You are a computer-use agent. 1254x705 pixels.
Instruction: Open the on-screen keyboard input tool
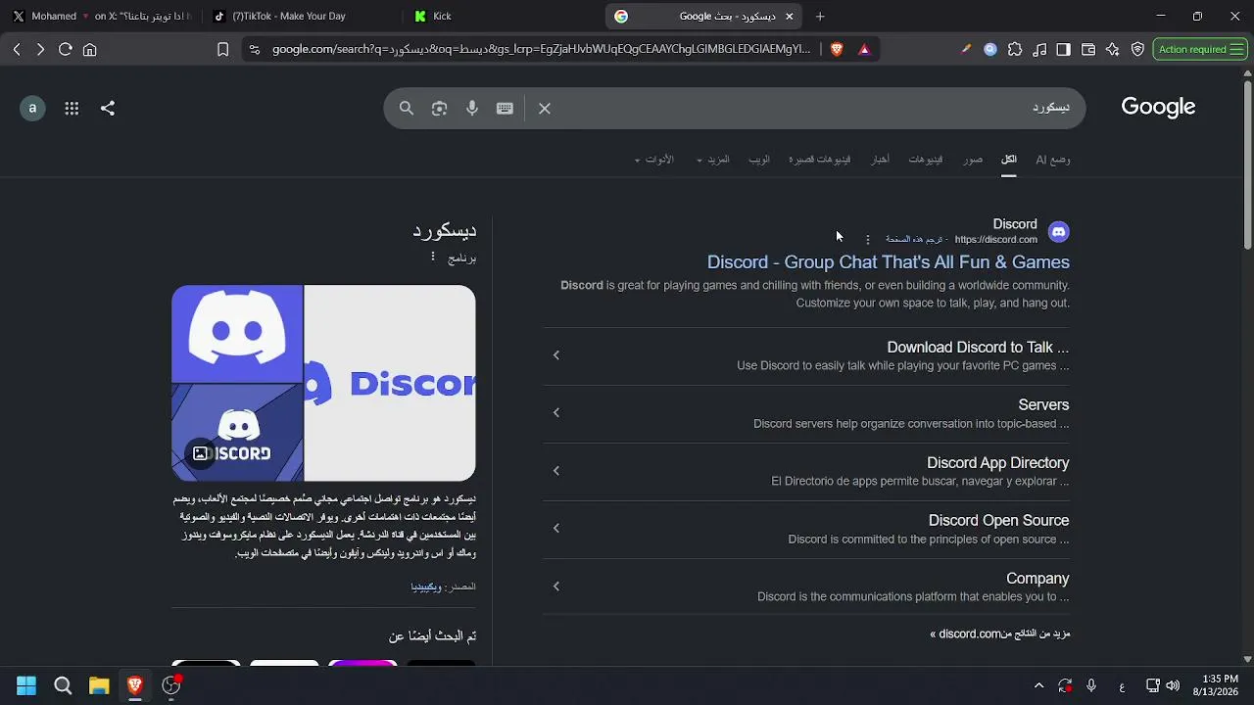coord(505,109)
